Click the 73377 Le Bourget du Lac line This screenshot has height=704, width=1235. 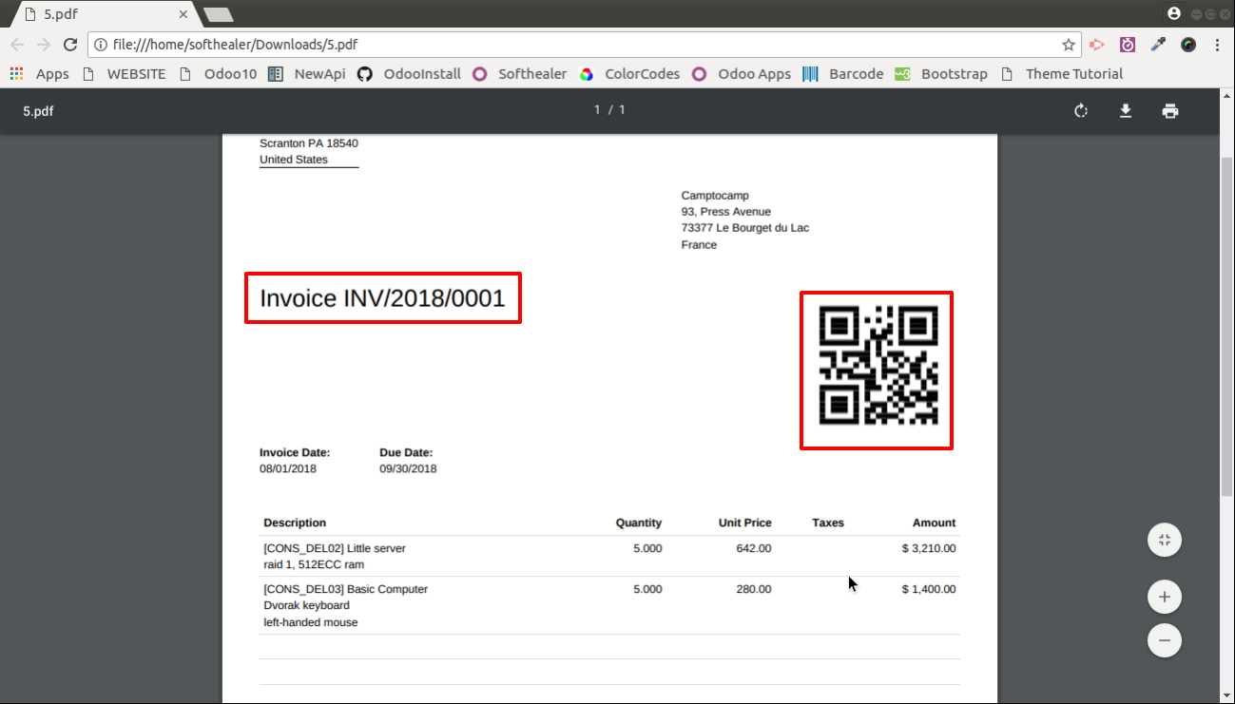point(745,228)
